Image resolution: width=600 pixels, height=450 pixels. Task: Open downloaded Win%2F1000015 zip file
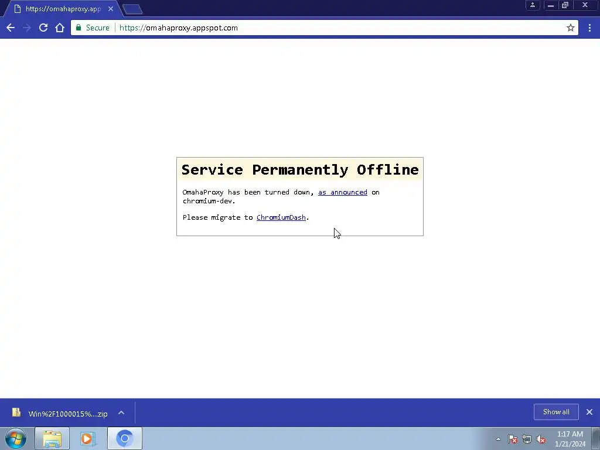tap(61, 413)
